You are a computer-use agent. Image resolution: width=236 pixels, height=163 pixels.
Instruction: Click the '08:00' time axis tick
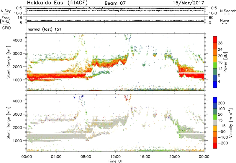point(86,157)
